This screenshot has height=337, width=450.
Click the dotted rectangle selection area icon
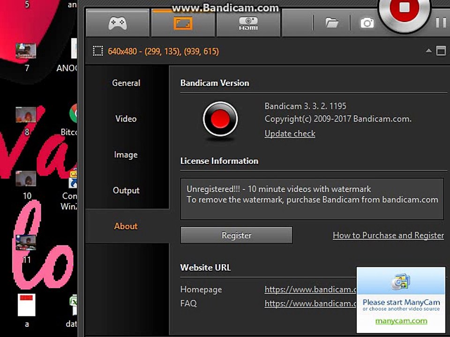pyautogui.click(x=98, y=51)
